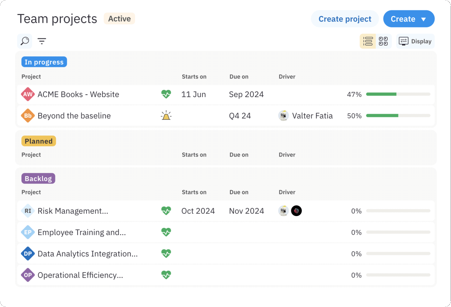The image size is (451, 307).
Task: Open the ACME Books - Website project
Action: pos(78,94)
